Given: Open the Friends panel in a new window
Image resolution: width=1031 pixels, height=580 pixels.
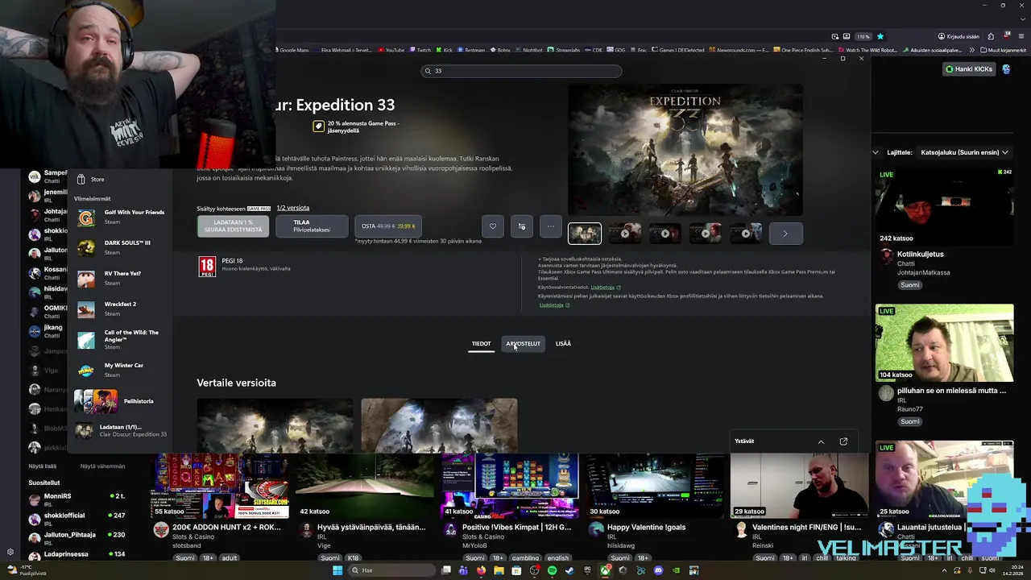Looking at the screenshot, I should pyautogui.click(x=843, y=441).
